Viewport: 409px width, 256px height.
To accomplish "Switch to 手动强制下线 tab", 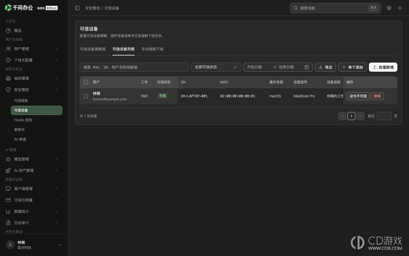I will click(x=153, y=49).
